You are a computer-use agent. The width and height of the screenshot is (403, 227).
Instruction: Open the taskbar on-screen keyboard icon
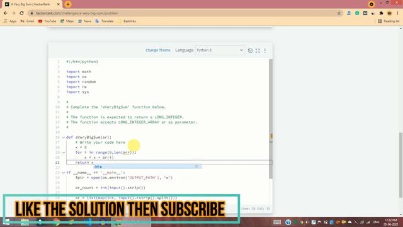[277, 222]
